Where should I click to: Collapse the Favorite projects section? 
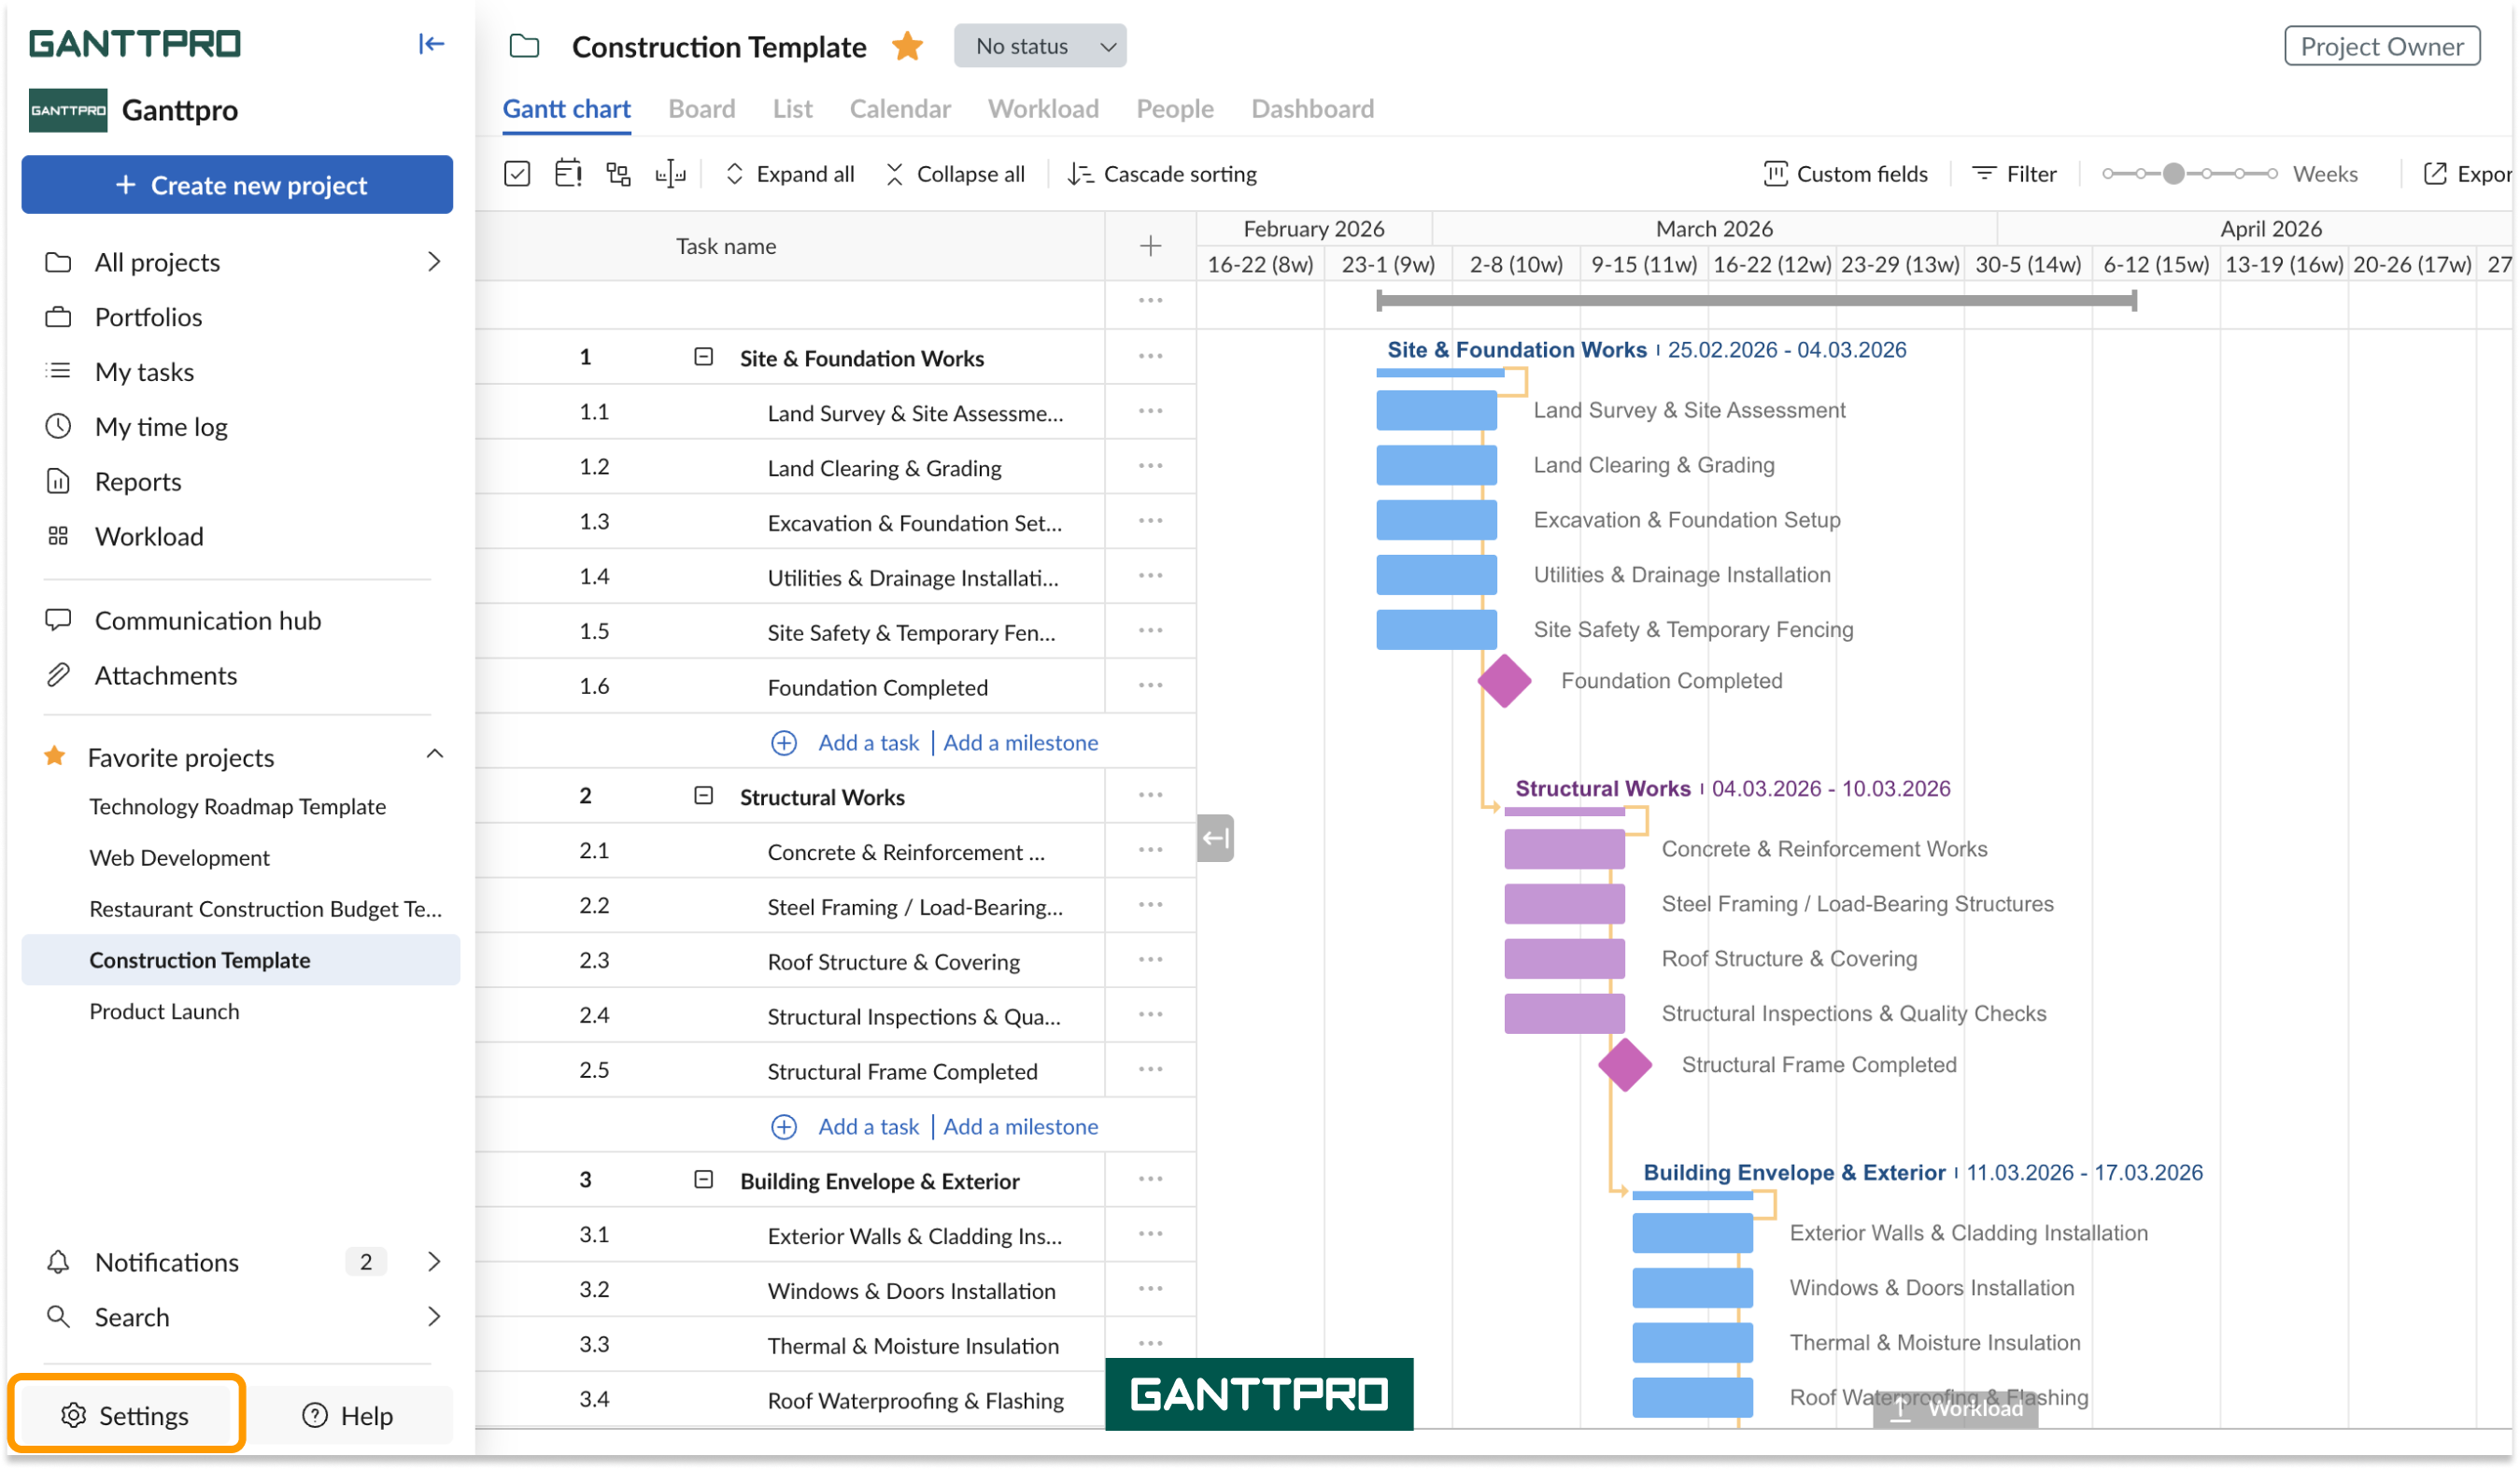(x=435, y=755)
